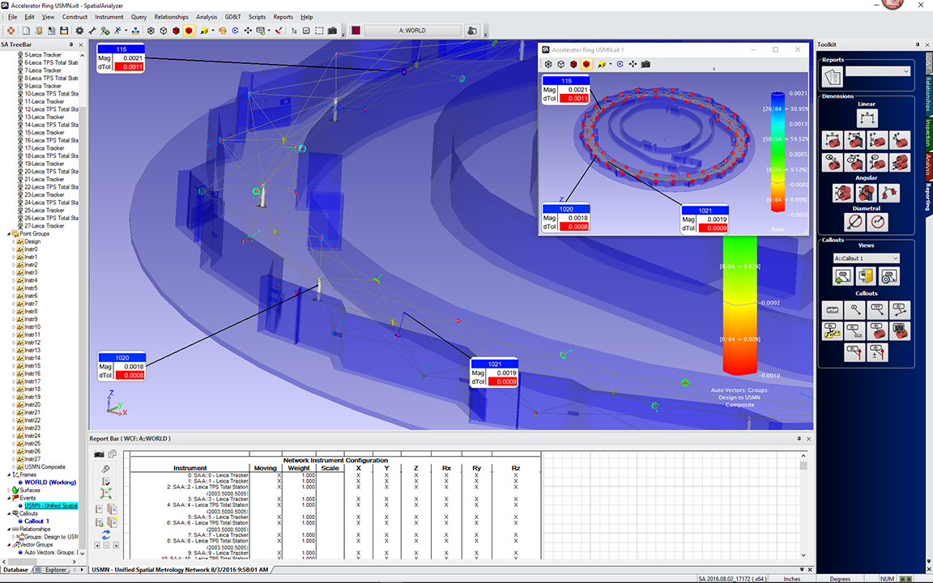Screen dimensions: 933x583
Task: Pin the SA TreeBar panel
Action: click(71, 45)
